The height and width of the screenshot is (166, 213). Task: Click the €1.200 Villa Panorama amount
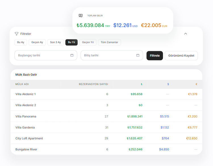[193, 116]
